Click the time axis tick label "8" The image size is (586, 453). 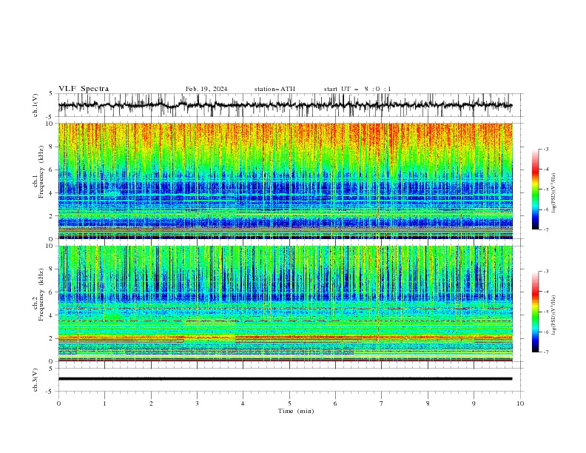point(428,403)
